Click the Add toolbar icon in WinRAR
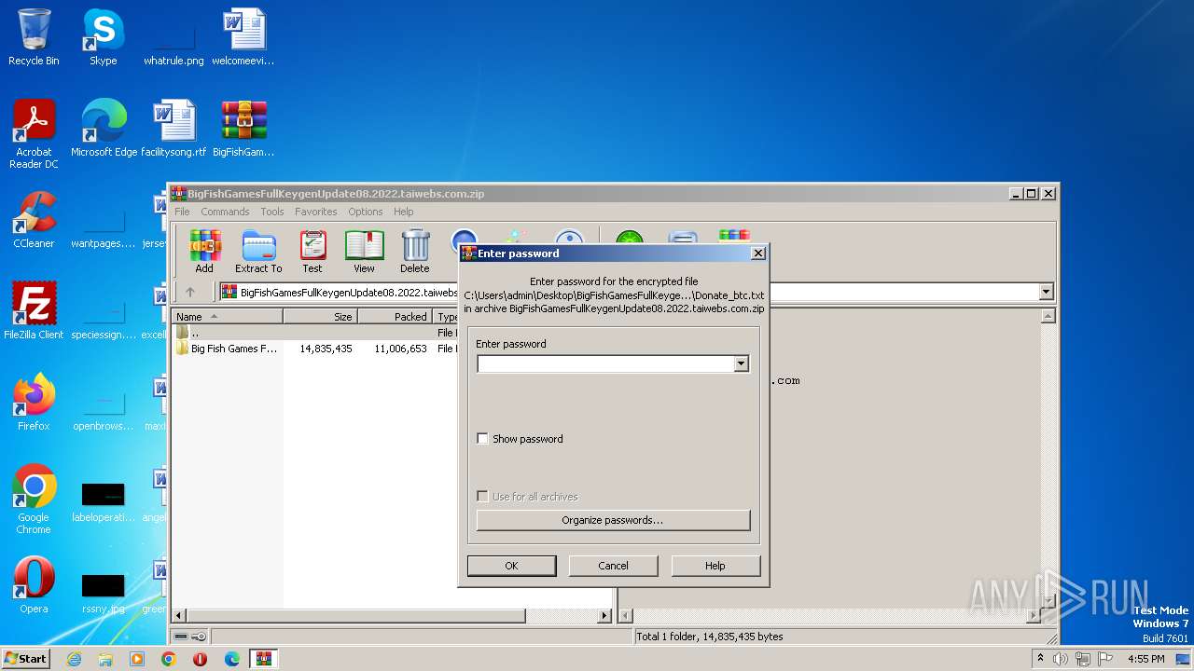Screen dimensions: 1194x671 click(204, 252)
